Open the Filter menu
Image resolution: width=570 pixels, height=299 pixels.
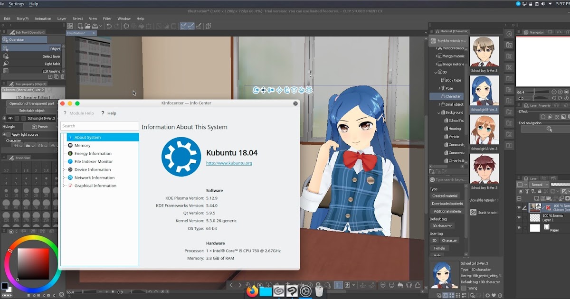(x=107, y=19)
